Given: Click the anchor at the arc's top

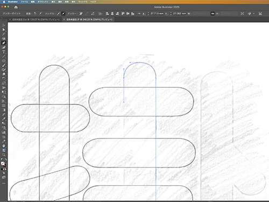Looking at the screenshot, I should pos(139,62).
